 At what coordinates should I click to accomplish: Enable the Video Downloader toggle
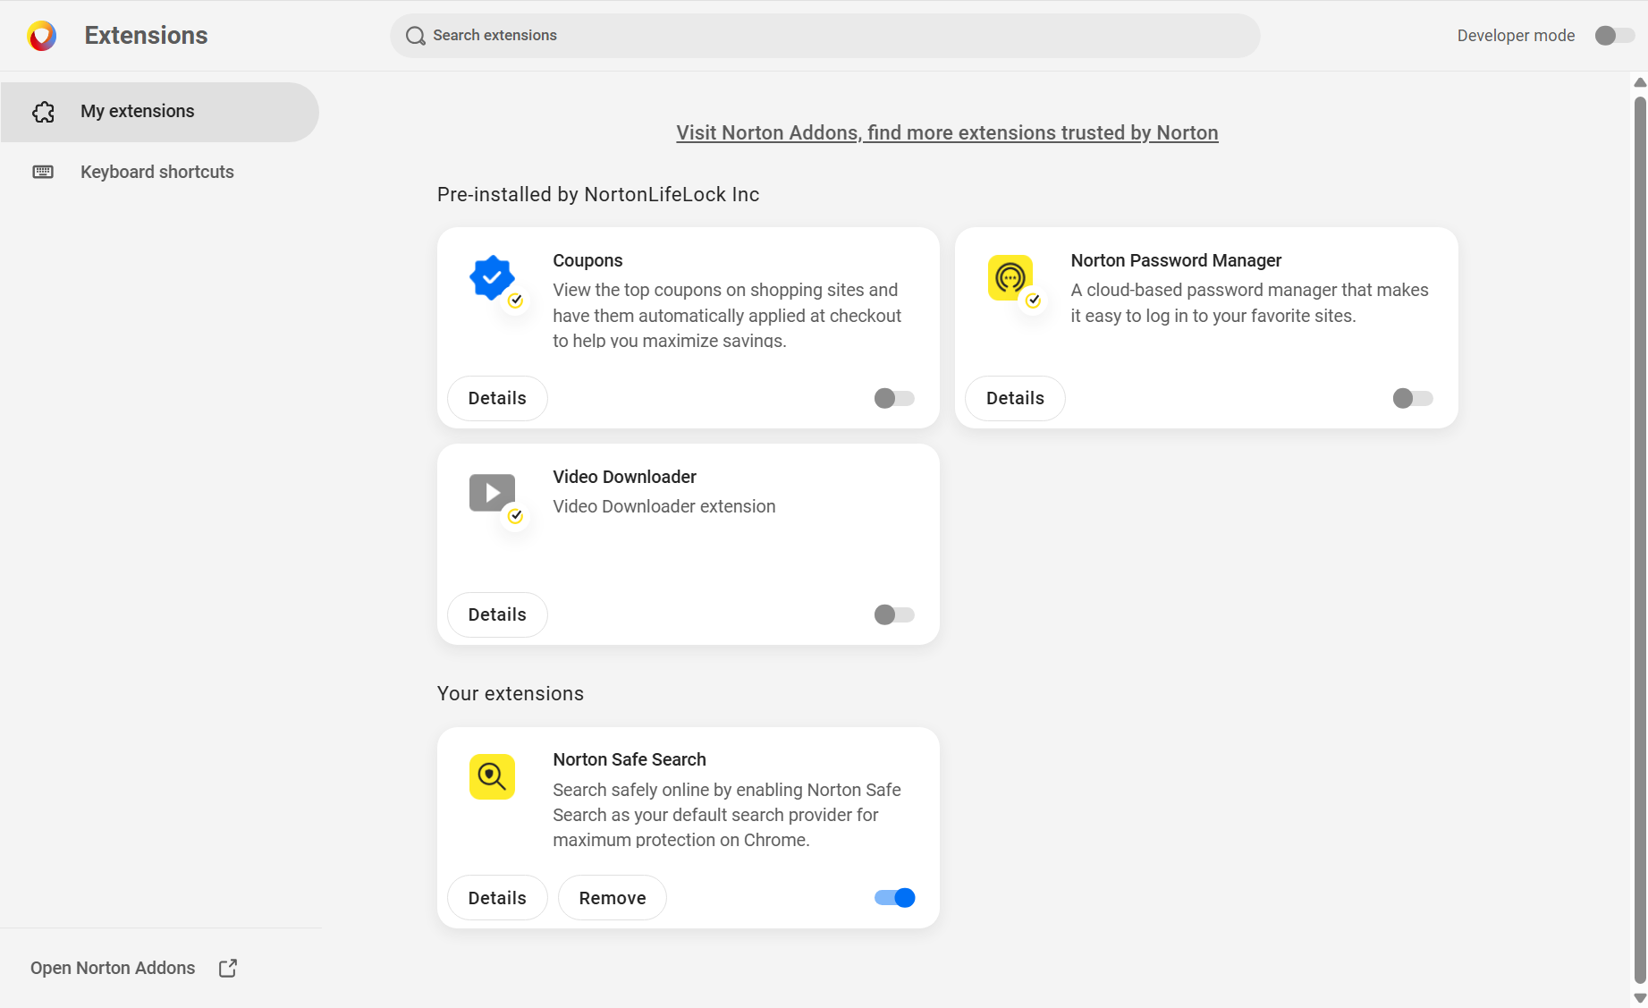894,614
